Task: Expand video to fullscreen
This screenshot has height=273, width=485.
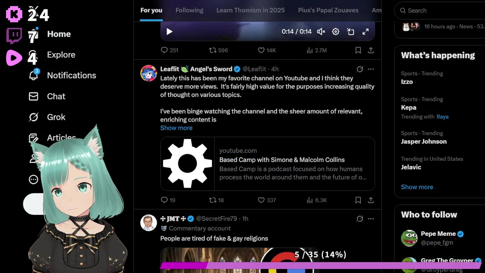Action: (x=366, y=32)
